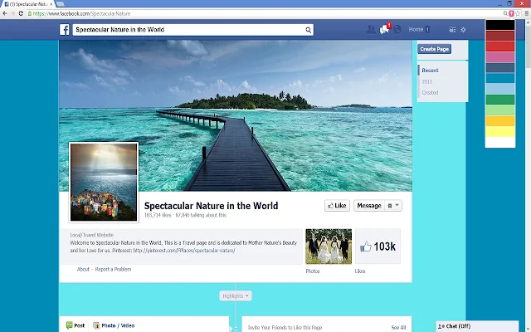This screenshot has height=332, width=531.
Task: Open the About link
Action: tap(83, 269)
